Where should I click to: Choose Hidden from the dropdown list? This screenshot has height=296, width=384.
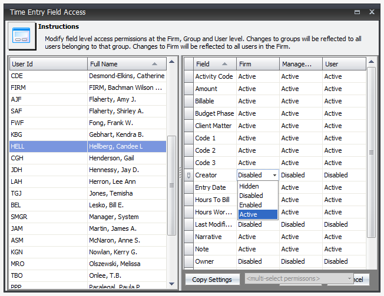point(249,187)
